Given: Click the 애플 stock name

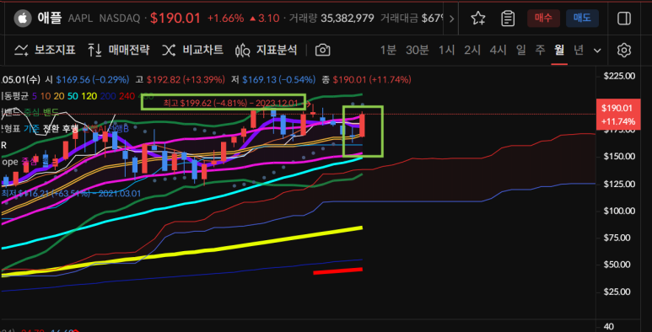Looking at the screenshot, I should tap(50, 19).
